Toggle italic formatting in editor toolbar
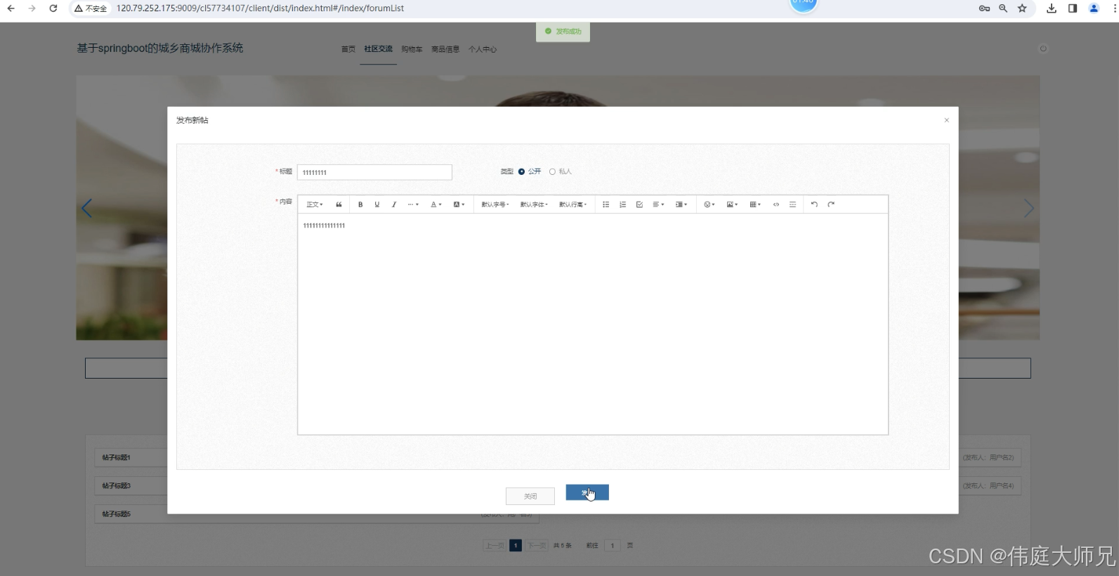1119x576 pixels. [x=394, y=204]
